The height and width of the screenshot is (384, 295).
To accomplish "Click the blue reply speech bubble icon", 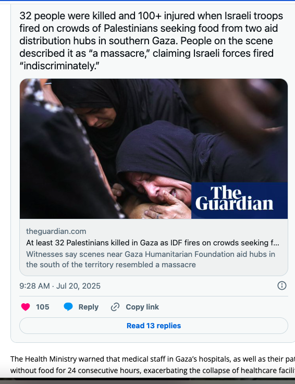I will [x=68, y=307].
